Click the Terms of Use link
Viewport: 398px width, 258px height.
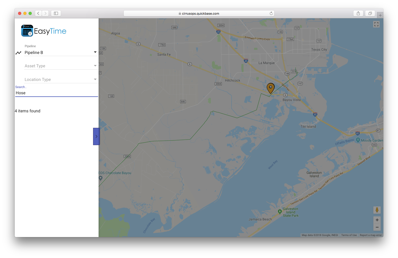click(x=349, y=235)
